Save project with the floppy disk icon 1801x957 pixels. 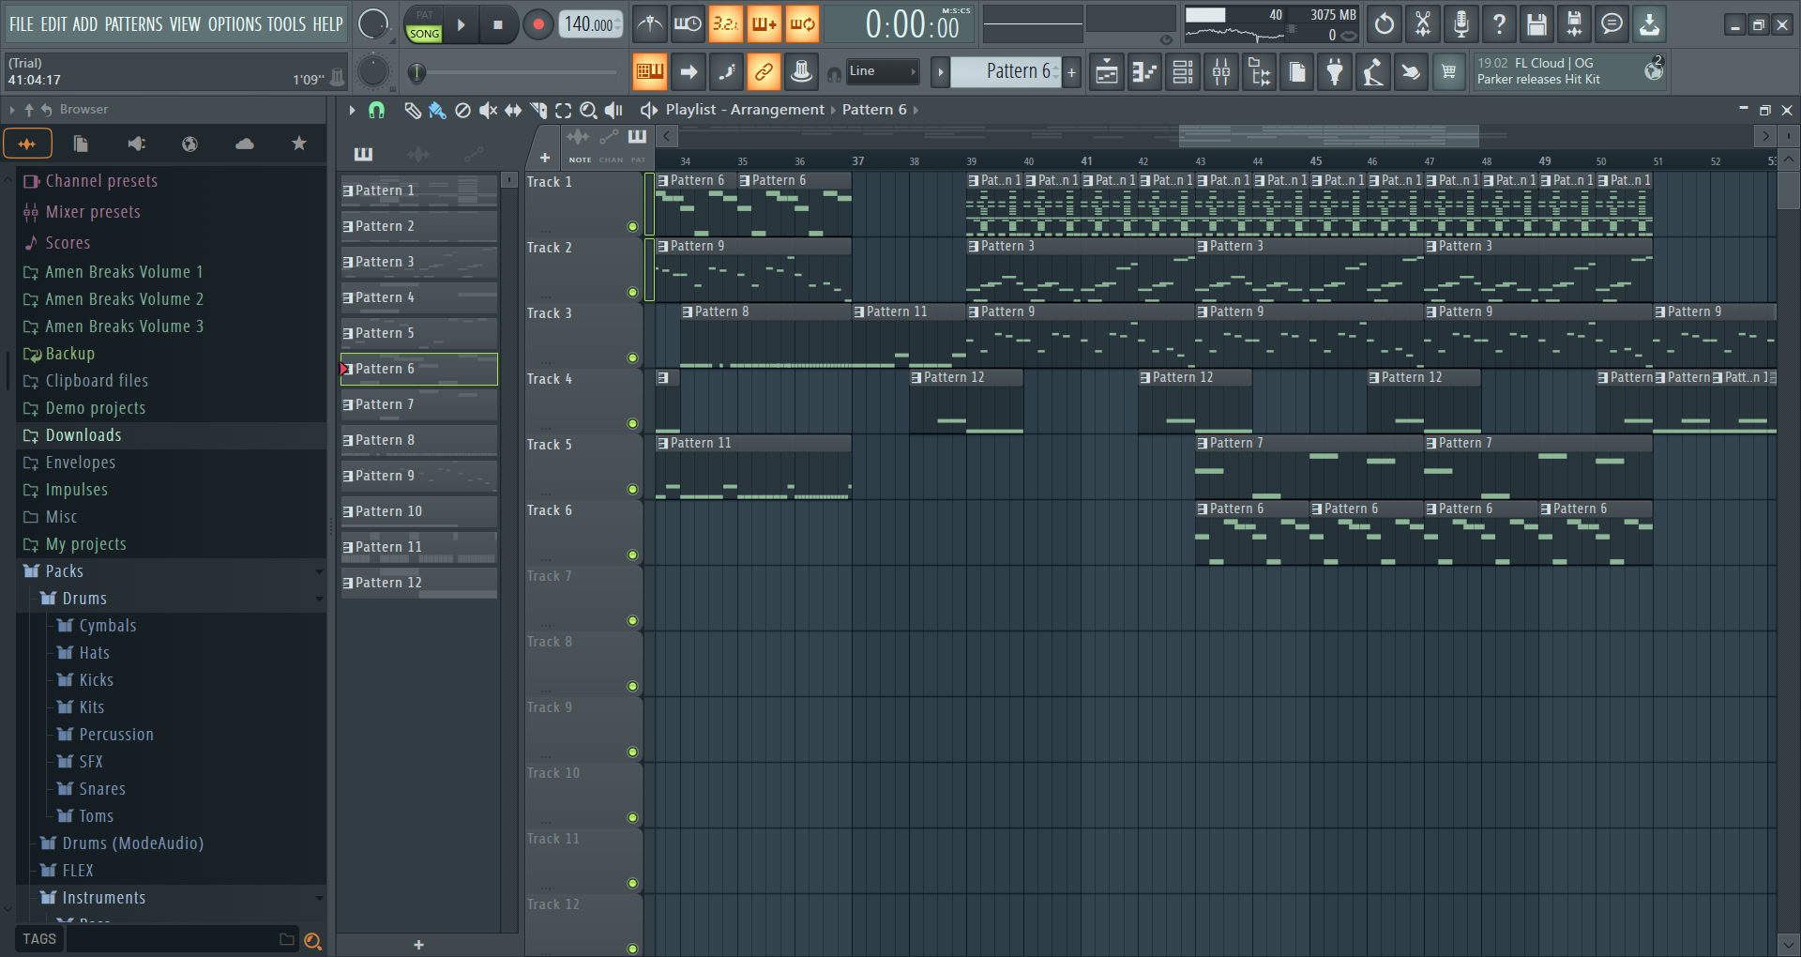pos(1536,24)
